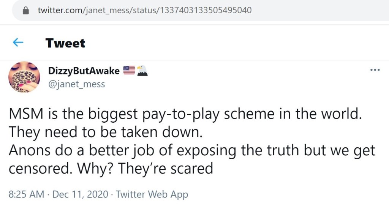Click the line beginning Anons do a better job
Screen dimensions: 389x207
pos(191,150)
